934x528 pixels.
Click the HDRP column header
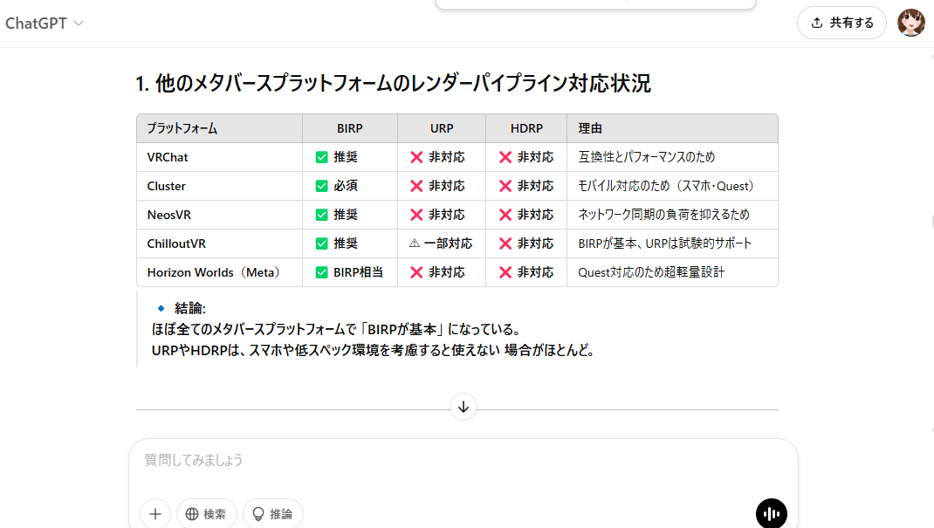[x=526, y=128]
